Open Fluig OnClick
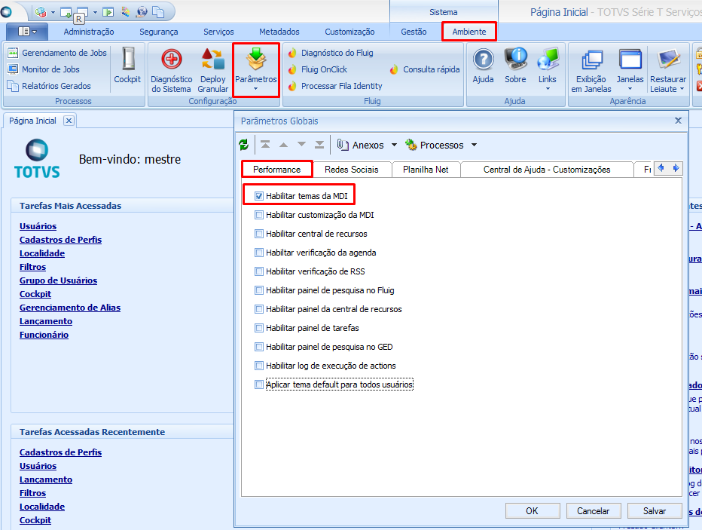The image size is (702, 530). coord(318,69)
